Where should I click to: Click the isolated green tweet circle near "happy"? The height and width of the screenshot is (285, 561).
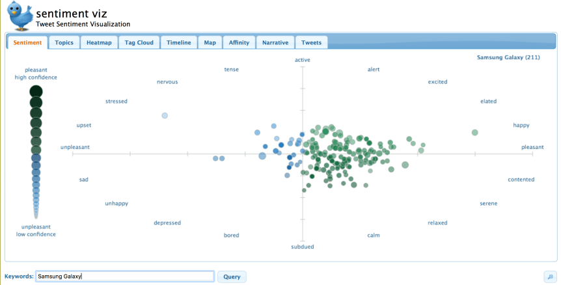[x=475, y=133]
